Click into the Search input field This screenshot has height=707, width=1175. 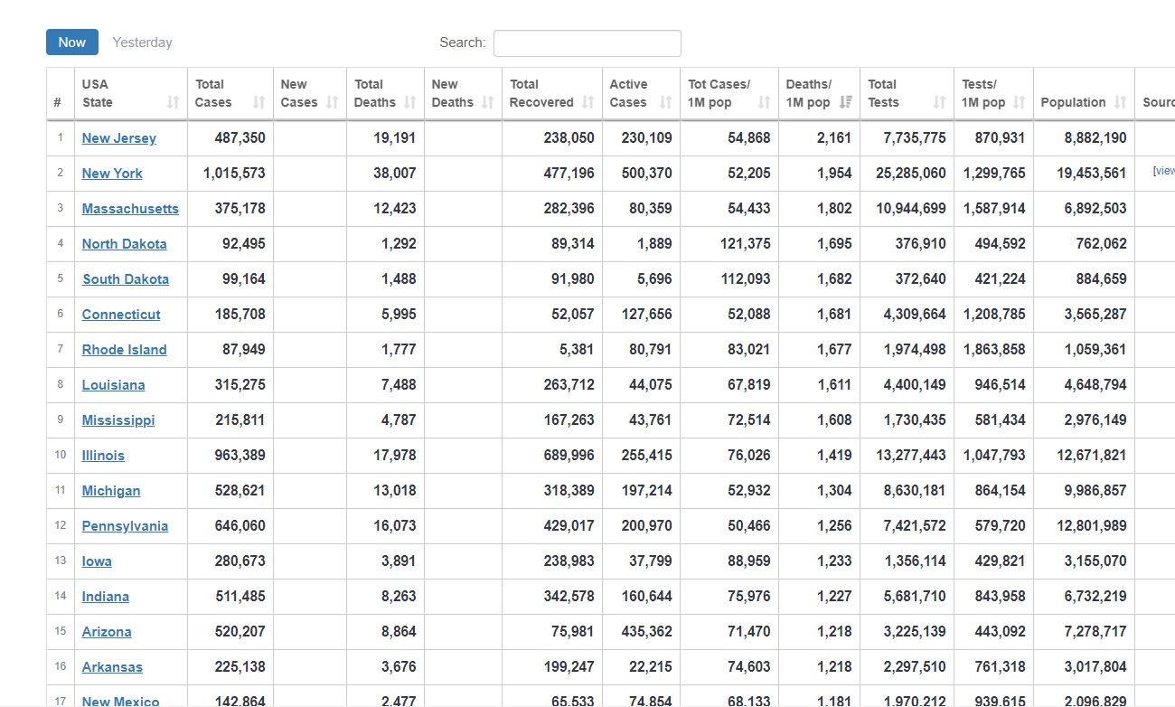coord(587,43)
